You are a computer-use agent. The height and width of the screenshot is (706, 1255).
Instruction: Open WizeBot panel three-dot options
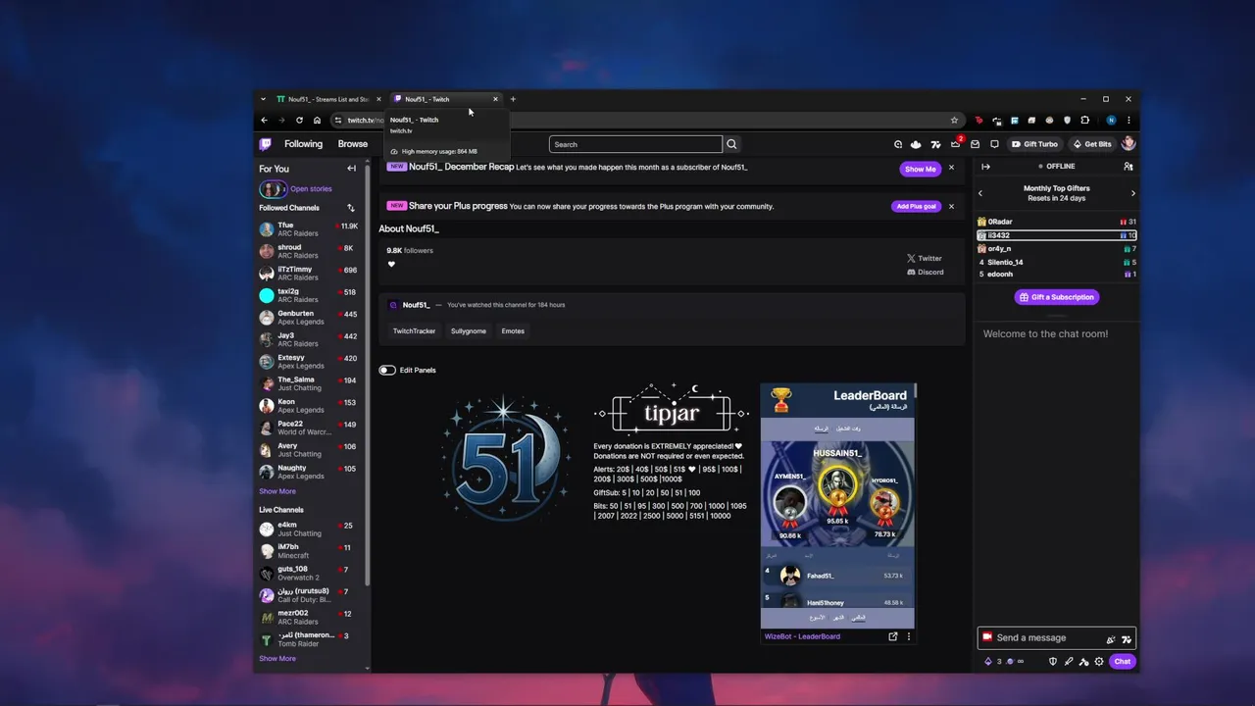pos(909,636)
